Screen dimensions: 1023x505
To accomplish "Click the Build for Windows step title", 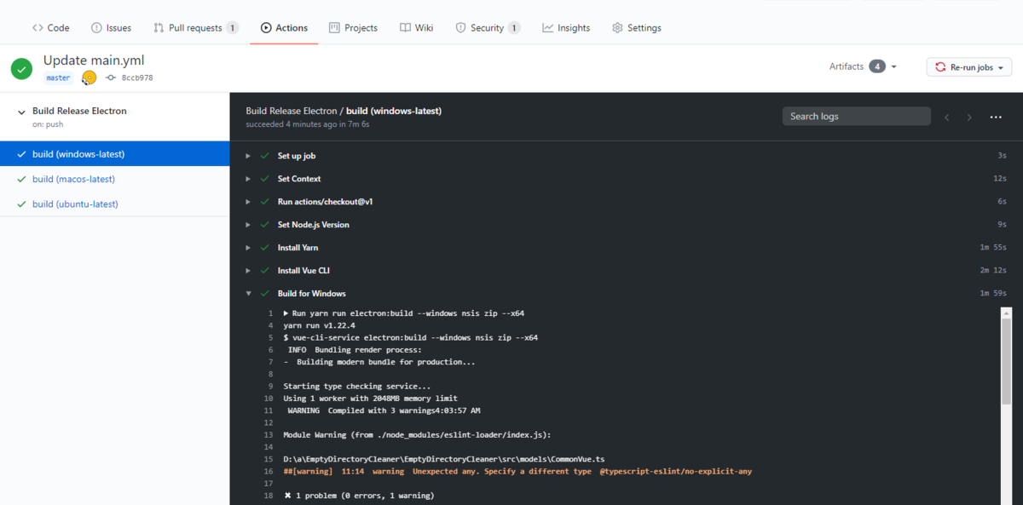I will (x=312, y=294).
